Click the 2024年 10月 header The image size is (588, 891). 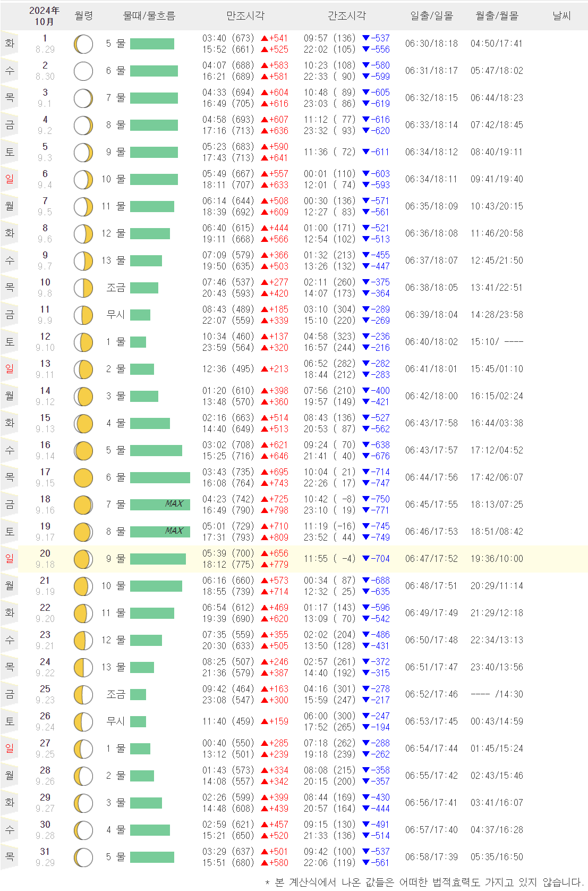[x=45, y=16]
